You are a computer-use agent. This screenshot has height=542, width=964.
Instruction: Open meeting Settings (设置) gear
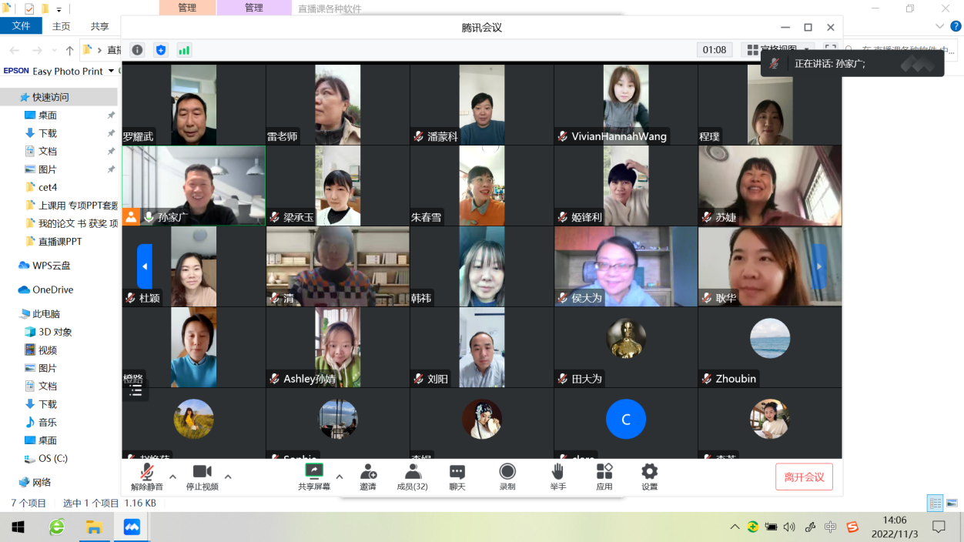click(x=650, y=472)
